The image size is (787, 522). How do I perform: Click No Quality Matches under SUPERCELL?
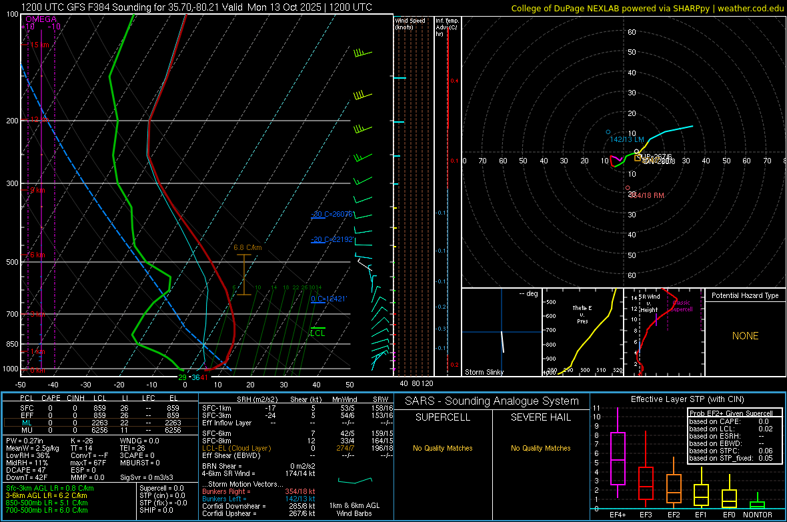point(443,448)
